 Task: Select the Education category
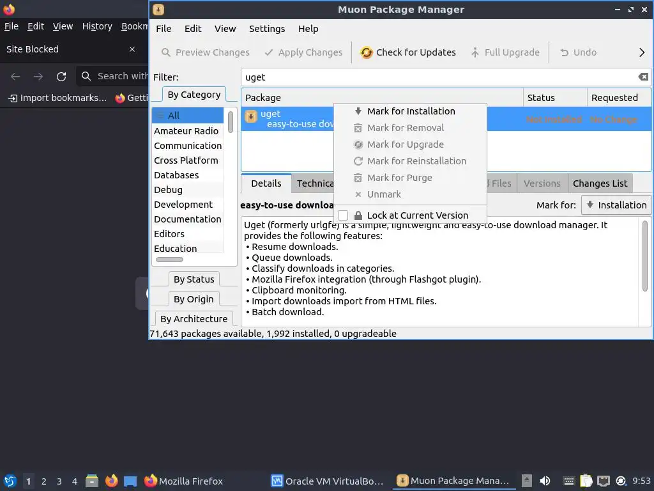coord(188,249)
